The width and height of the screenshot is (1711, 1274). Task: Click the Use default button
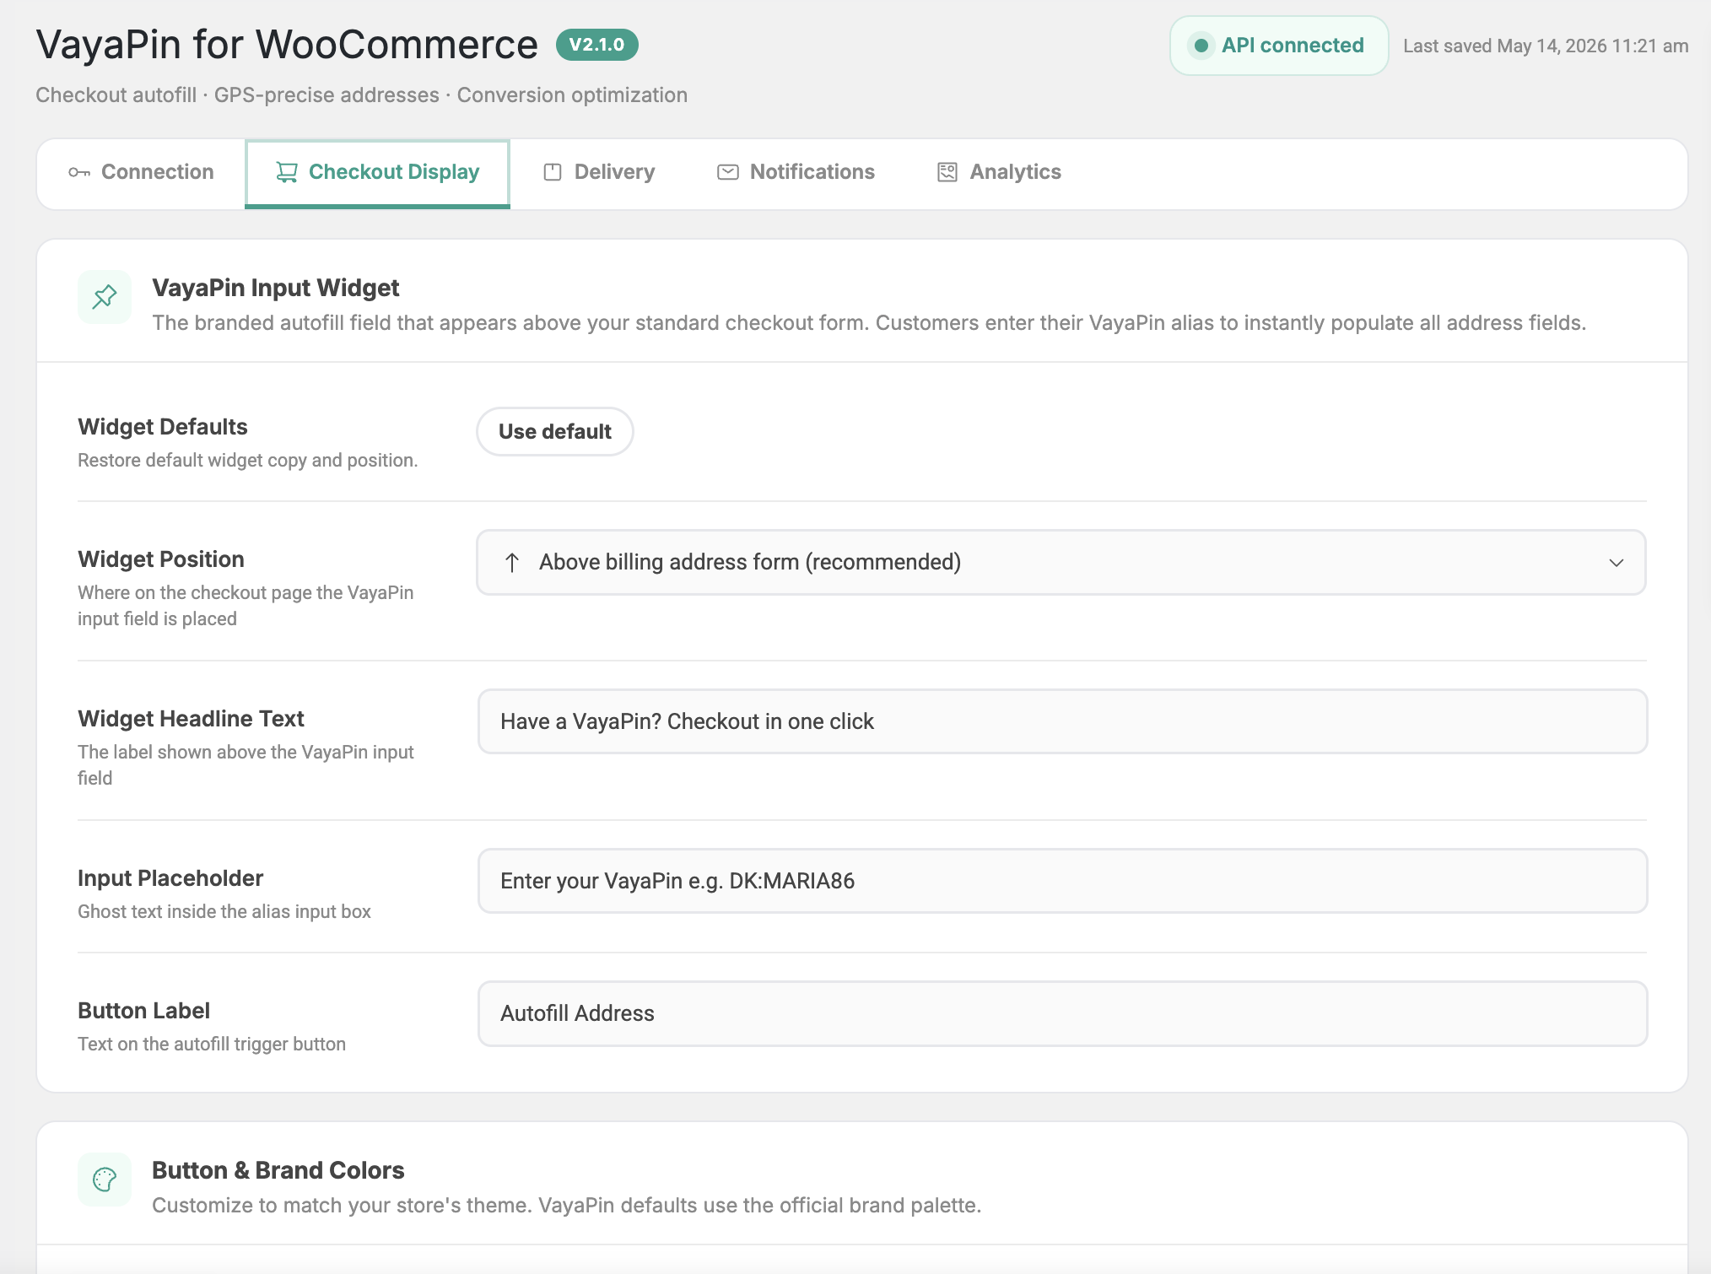555,432
